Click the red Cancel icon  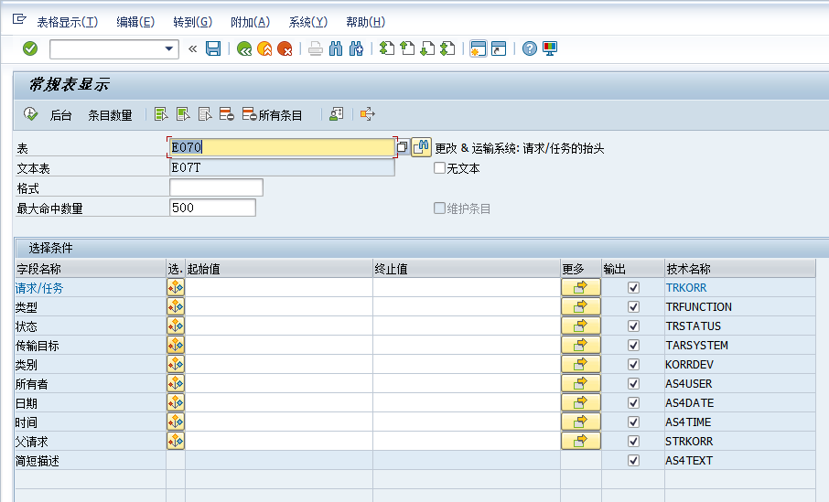point(285,48)
